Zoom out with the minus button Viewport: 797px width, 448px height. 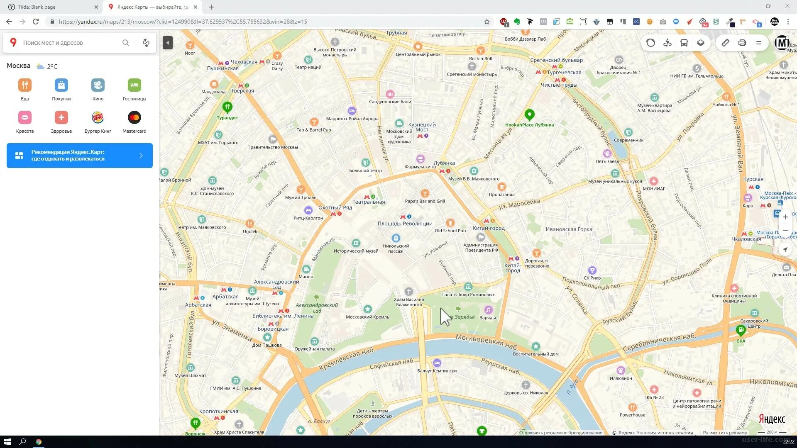(785, 230)
